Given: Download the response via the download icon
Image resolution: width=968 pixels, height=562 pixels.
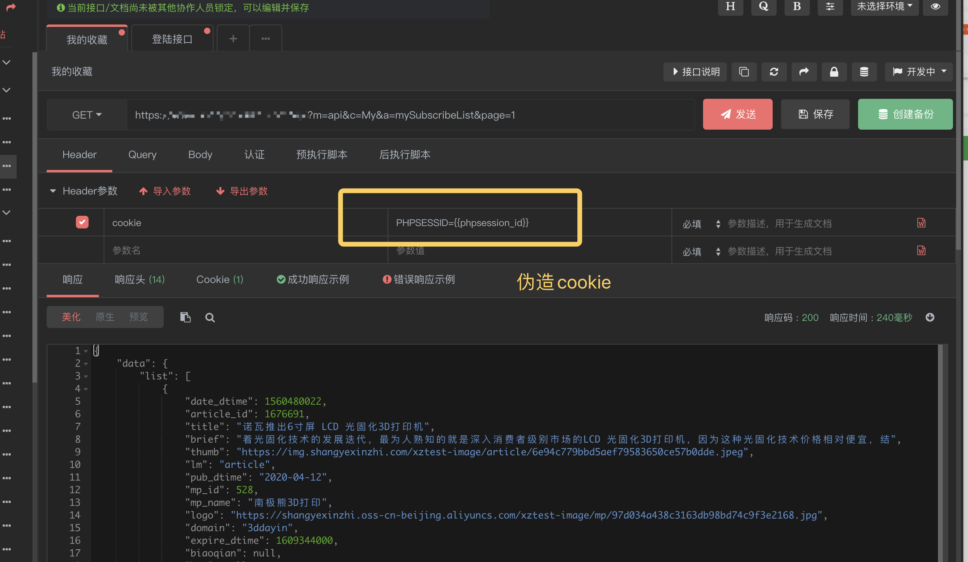Looking at the screenshot, I should click(x=930, y=317).
